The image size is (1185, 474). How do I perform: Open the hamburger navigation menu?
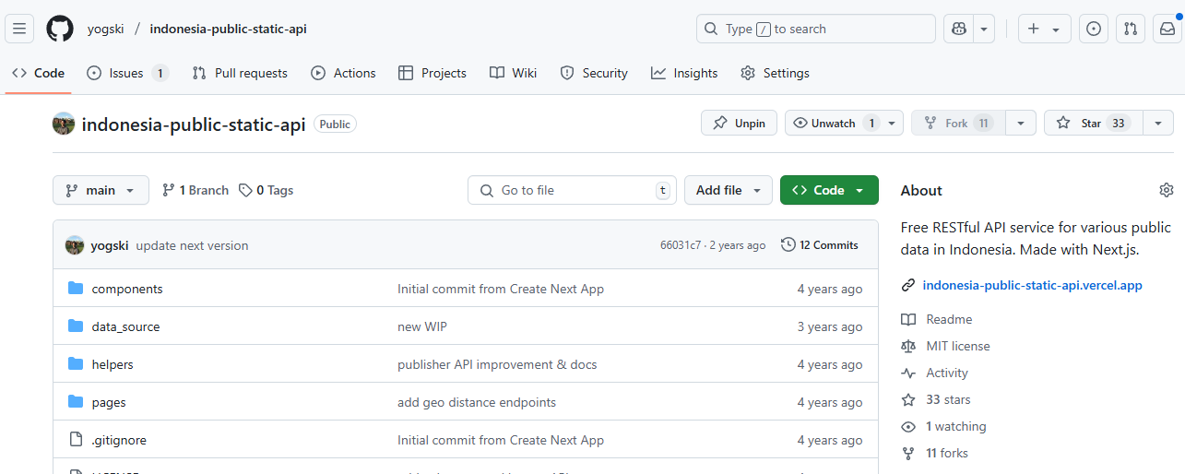[x=19, y=29]
